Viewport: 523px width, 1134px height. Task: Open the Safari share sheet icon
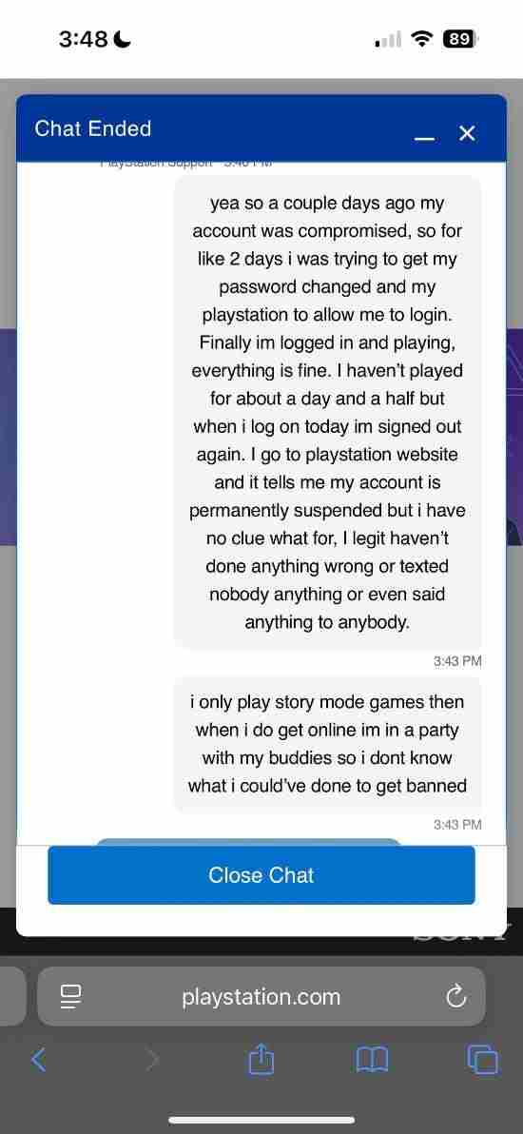click(x=261, y=1060)
